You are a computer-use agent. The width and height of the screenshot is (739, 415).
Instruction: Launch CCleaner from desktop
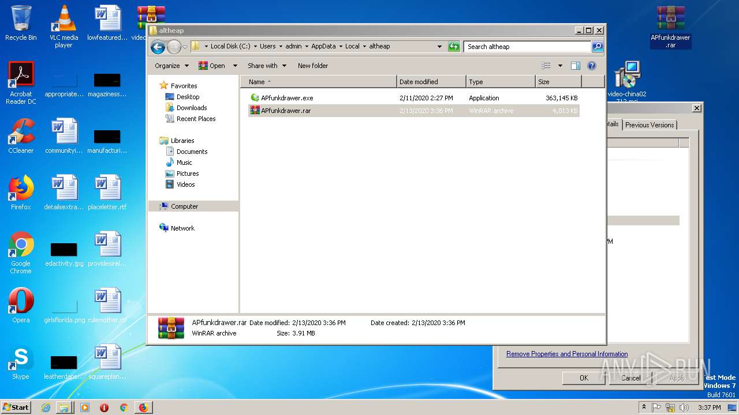click(21, 136)
